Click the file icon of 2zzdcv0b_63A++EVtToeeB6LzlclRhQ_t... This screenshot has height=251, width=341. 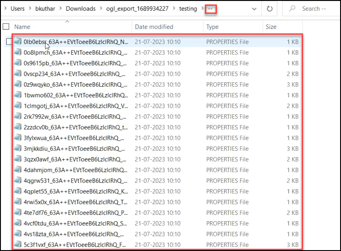[18, 127]
